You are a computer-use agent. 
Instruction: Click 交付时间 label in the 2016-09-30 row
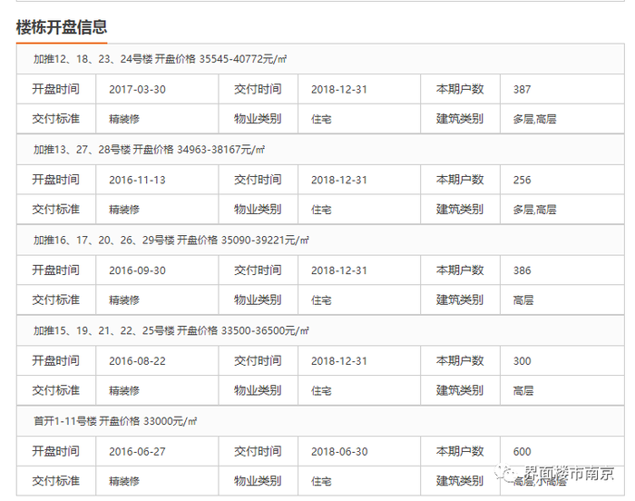[x=258, y=270]
